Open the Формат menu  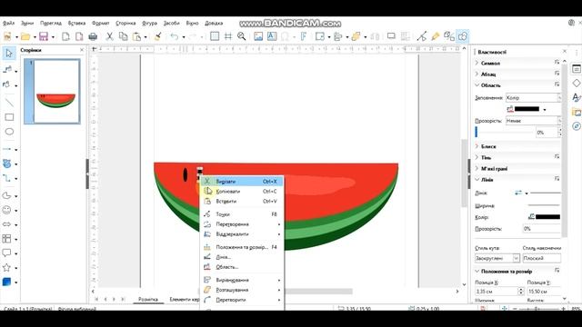(100, 23)
